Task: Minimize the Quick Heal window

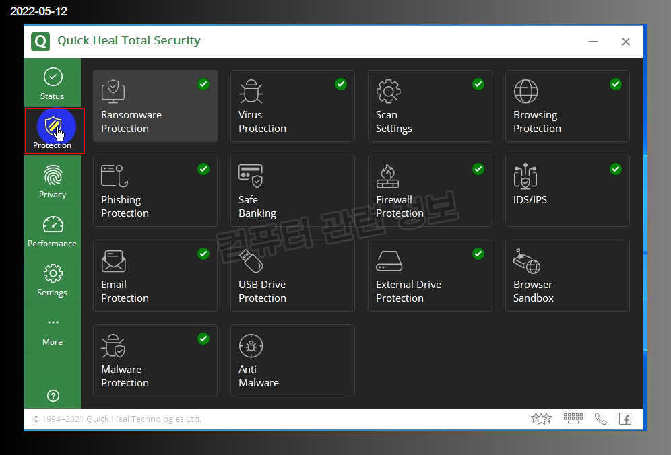Action: (594, 42)
